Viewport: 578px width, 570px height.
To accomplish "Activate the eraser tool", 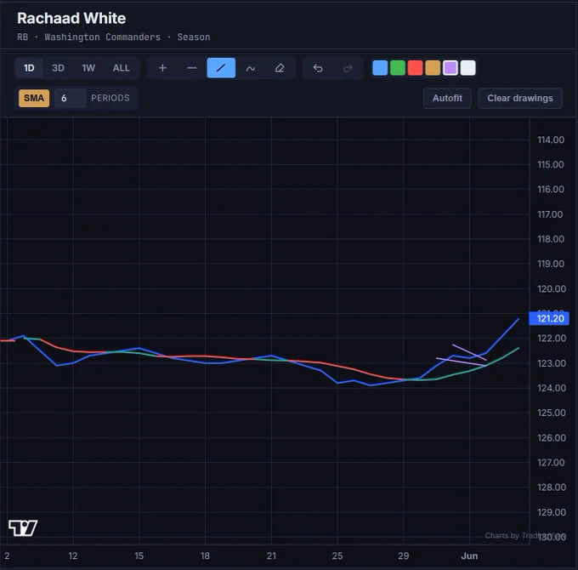I will pos(280,68).
